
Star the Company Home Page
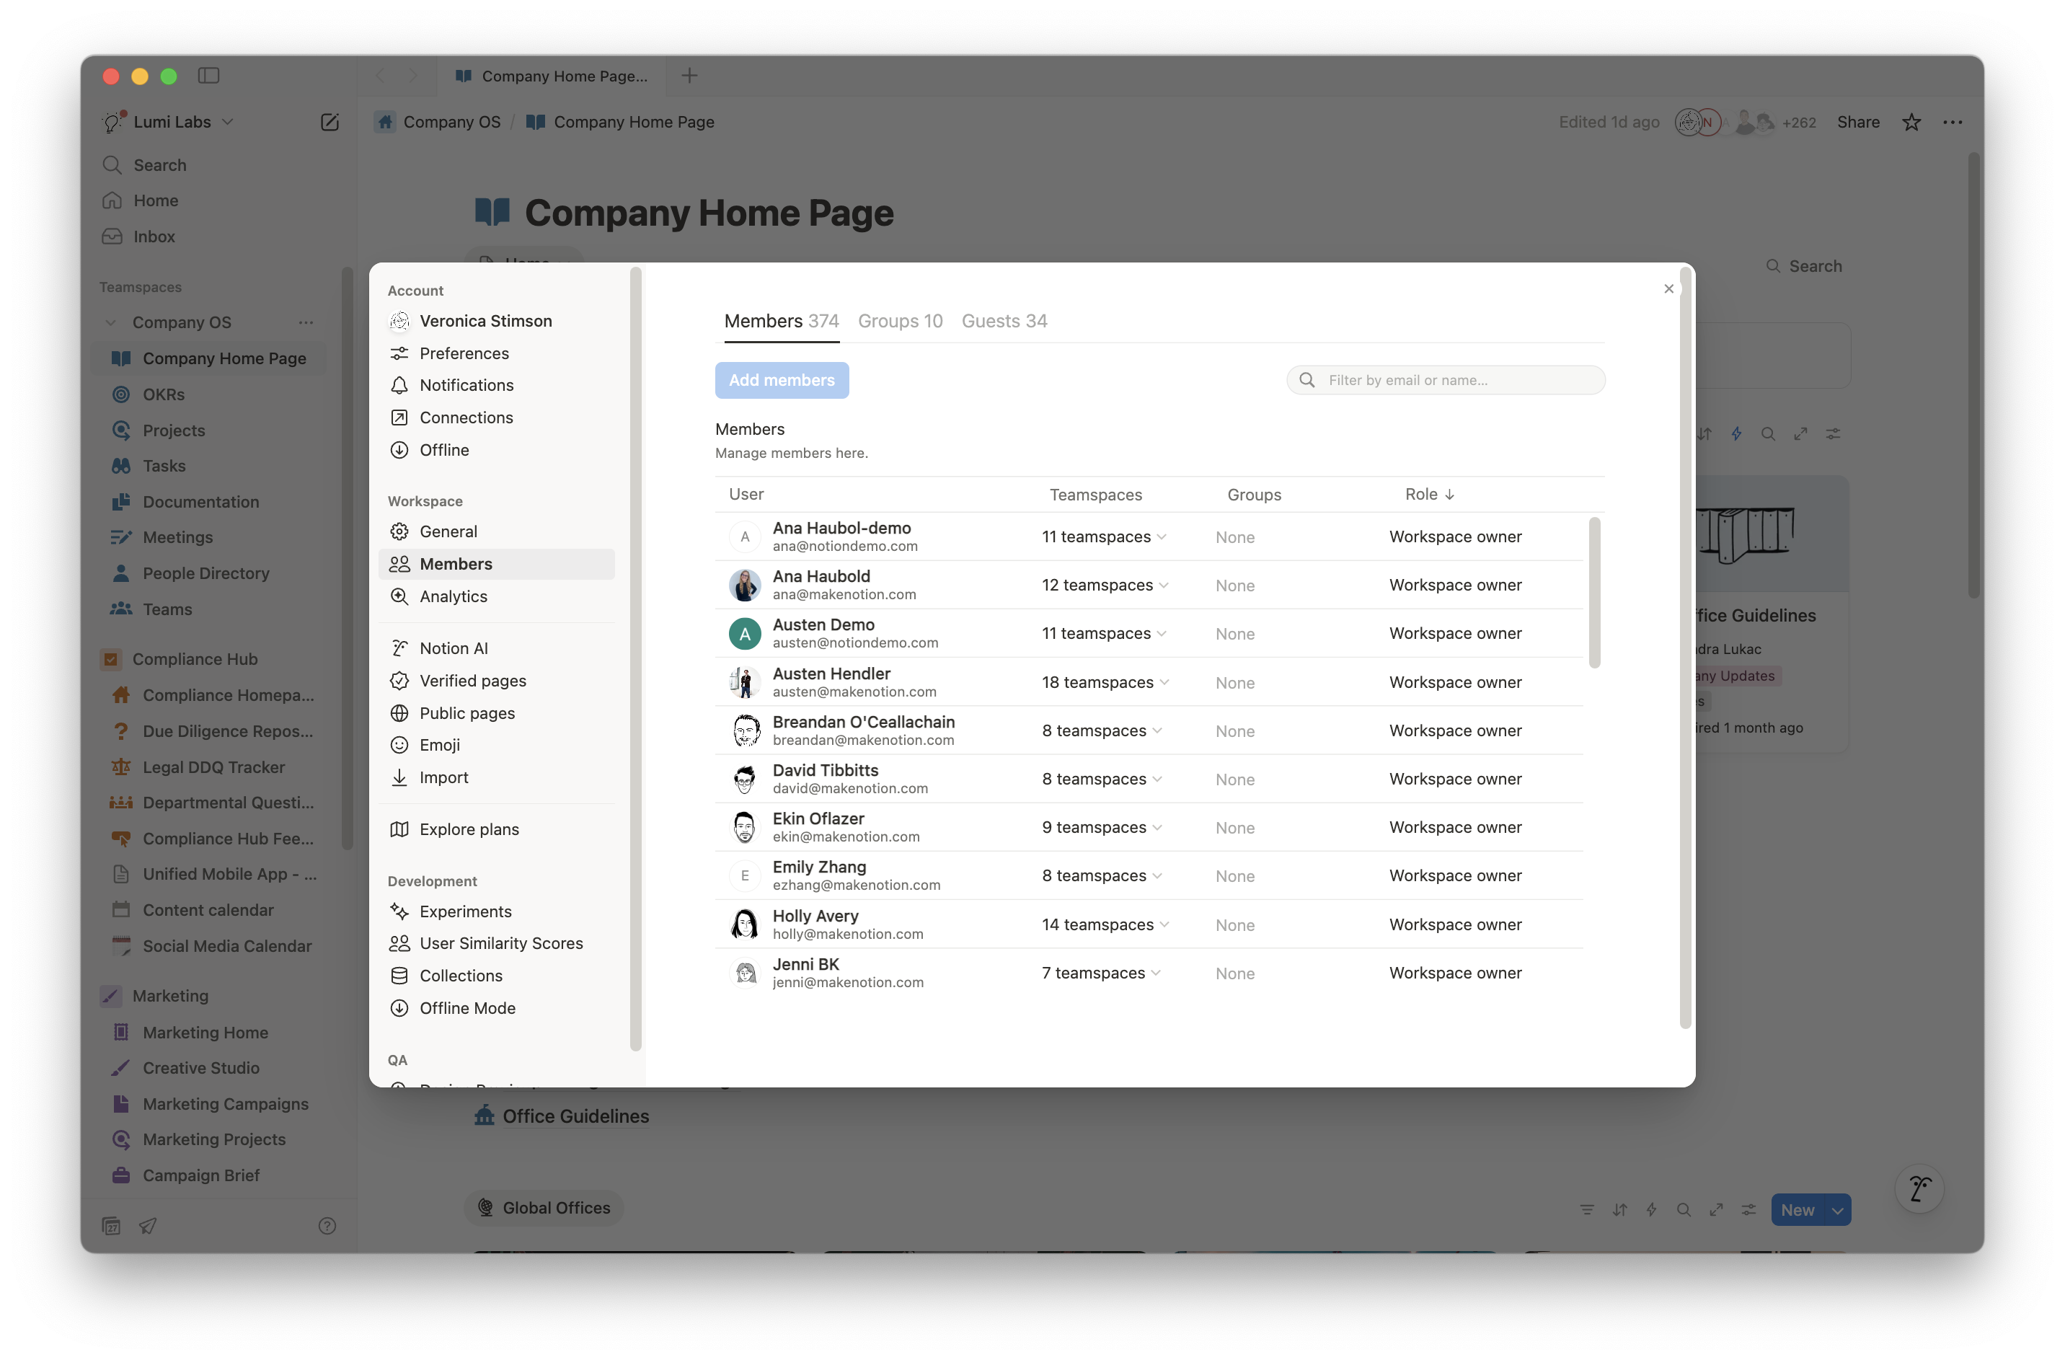(1911, 122)
